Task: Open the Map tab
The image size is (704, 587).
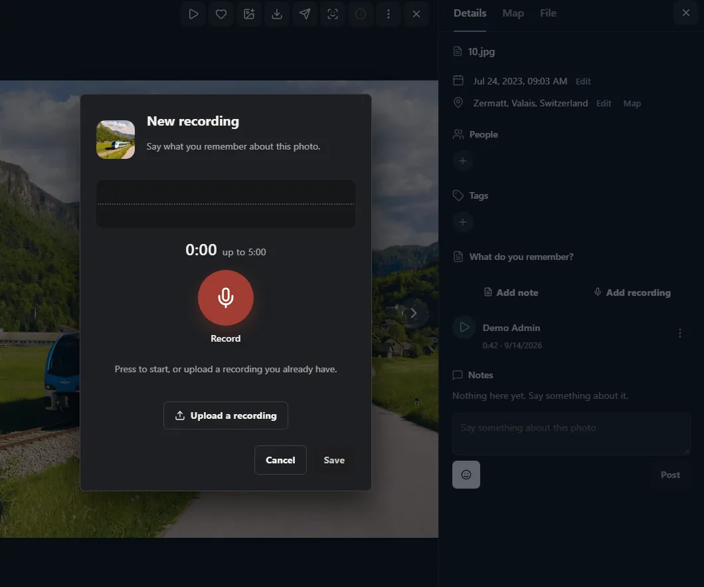Action: click(x=513, y=13)
